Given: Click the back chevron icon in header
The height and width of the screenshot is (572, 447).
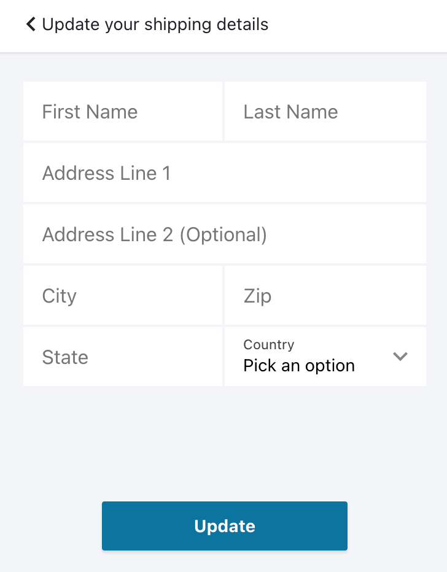Looking at the screenshot, I should coord(31,25).
